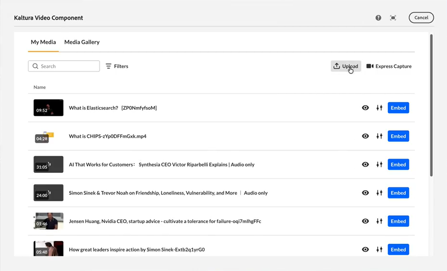
Task: Embed the Simon Sinek & Trevor Noah audio
Action: (x=398, y=193)
